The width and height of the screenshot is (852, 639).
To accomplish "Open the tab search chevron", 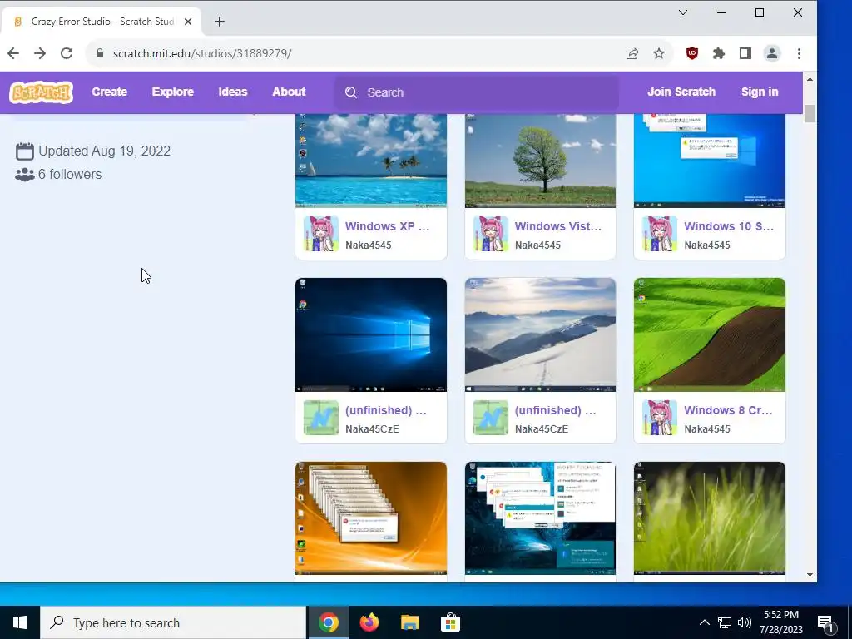I will pyautogui.click(x=683, y=12).
